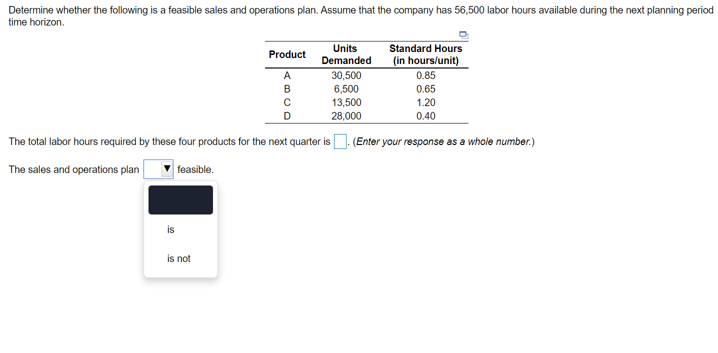Screen dimensions: 718x353
Task: Select the word 'feasible' next to the dropdown
Action: pos(196,169)
